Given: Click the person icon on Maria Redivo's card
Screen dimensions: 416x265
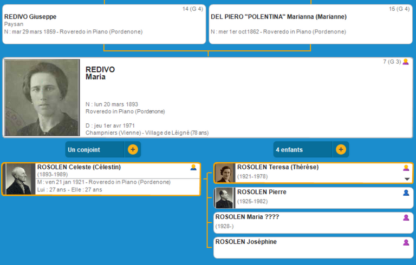Looking at the screenshot, I should pyautogui.click(x=406, y=62).
